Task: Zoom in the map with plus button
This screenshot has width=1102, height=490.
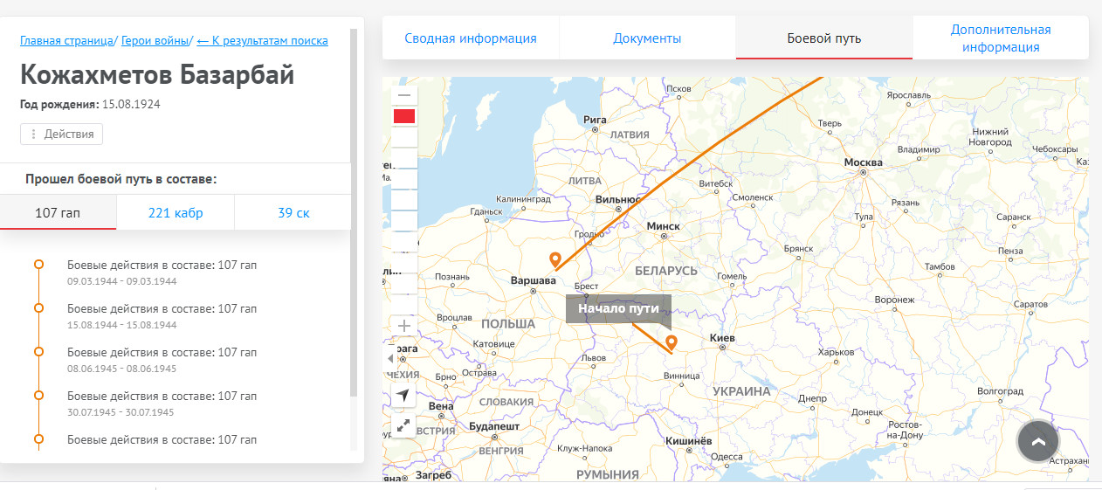Action: click(x=403, y=326)
